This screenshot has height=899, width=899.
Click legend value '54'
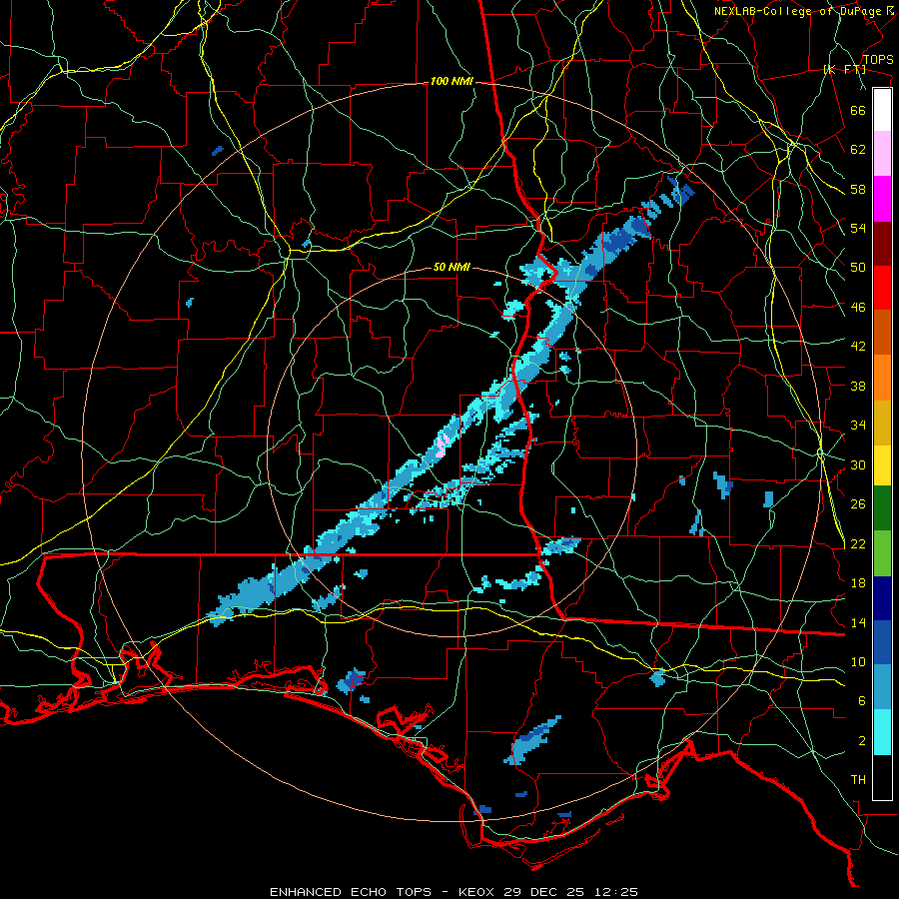tap(858, 228)
